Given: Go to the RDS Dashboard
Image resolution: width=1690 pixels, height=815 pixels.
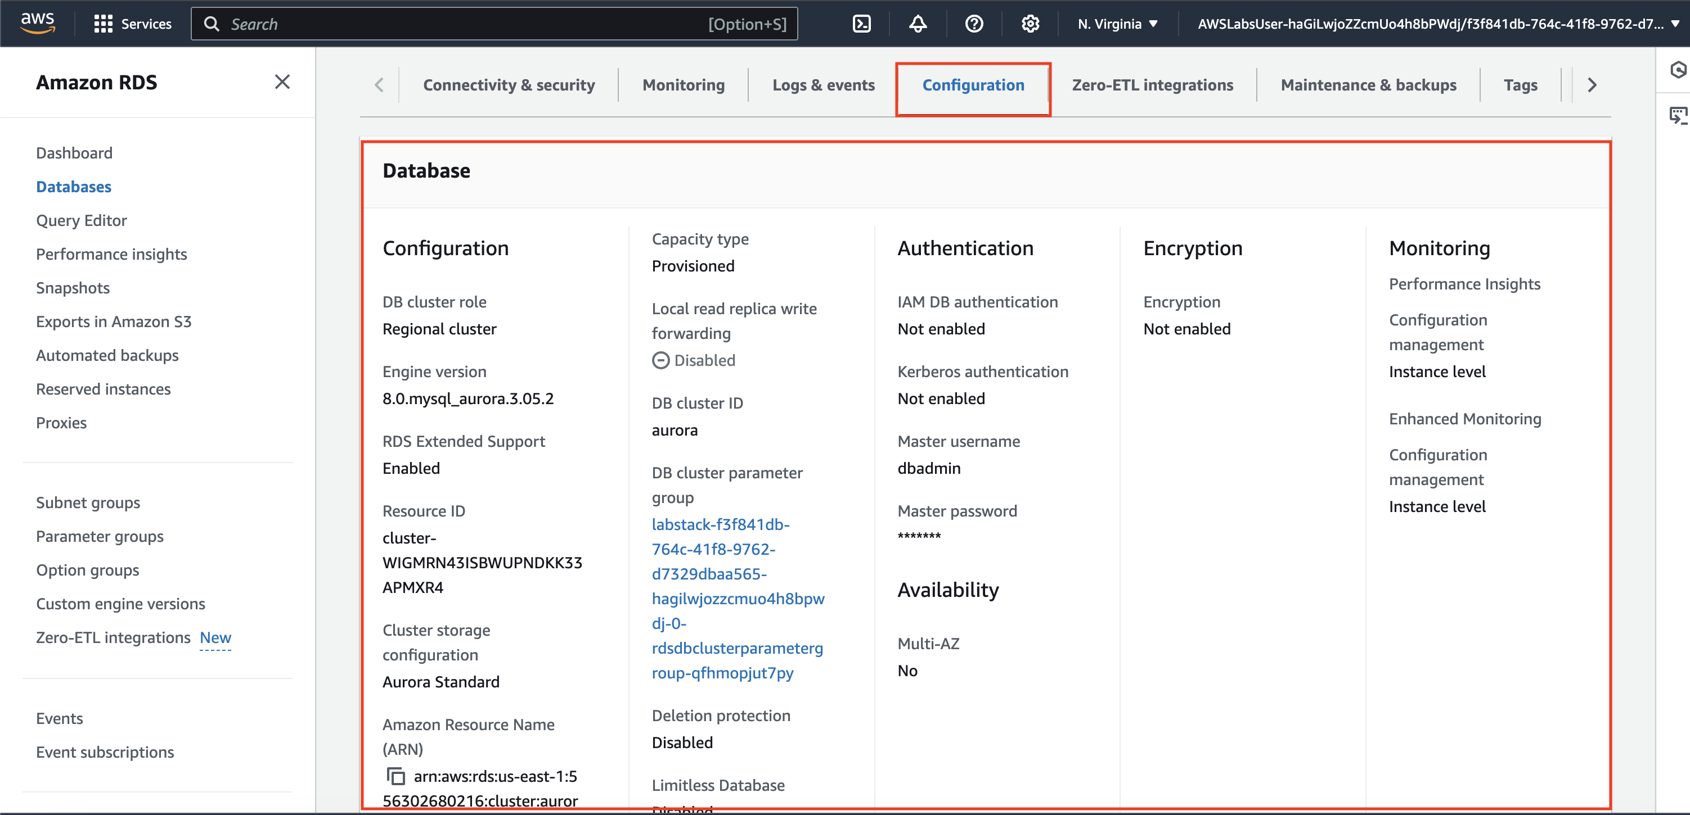Looking at the screenshot, I should 74,153.
